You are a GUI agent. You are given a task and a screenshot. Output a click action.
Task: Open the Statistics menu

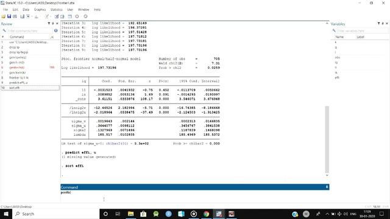(x=56, y=10)
